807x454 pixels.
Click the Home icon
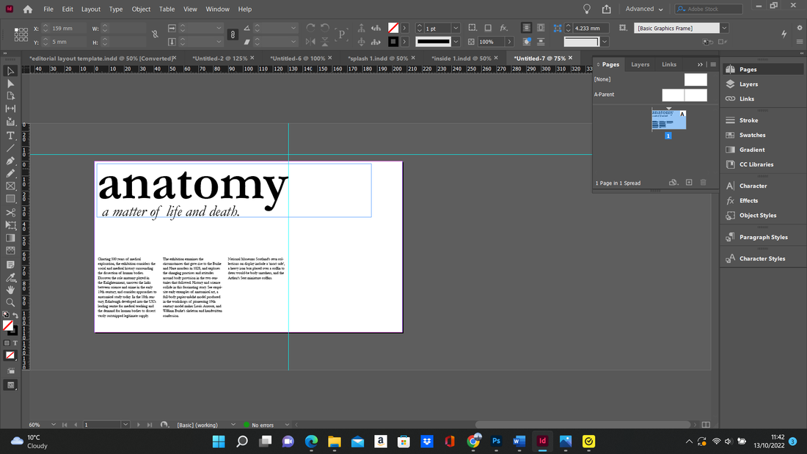28,10
